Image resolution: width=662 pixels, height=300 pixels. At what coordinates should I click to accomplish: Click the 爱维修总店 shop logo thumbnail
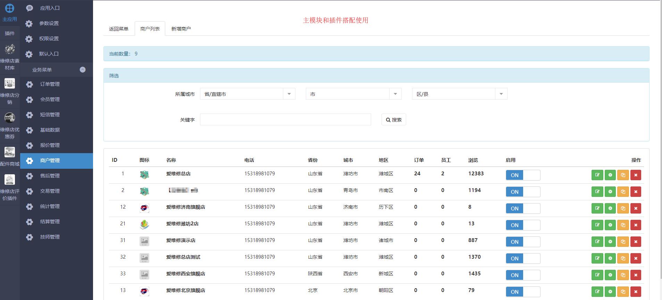pyautogui.click(x=144, y=175)
